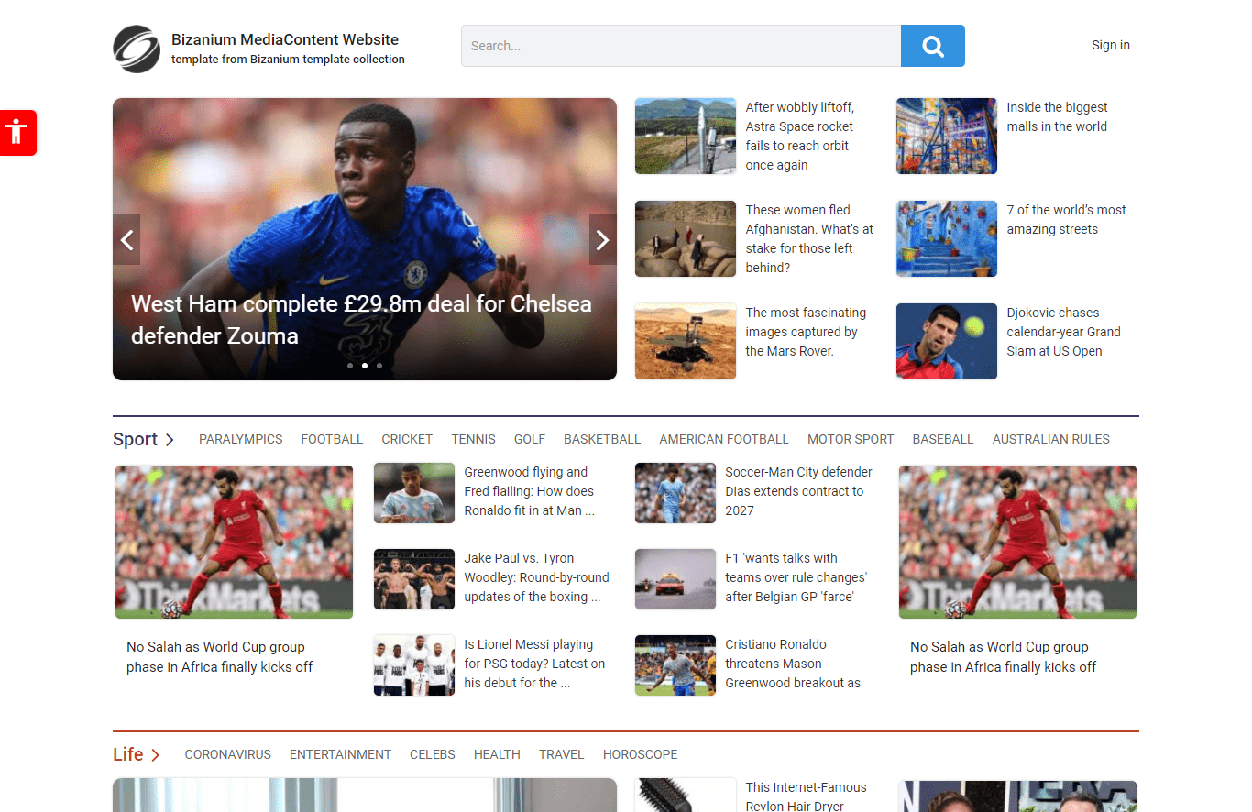The height and width of the screenshot is (812, 1252).
Task: Open the Paralympics sport category
Action: [x=241, y=439]
